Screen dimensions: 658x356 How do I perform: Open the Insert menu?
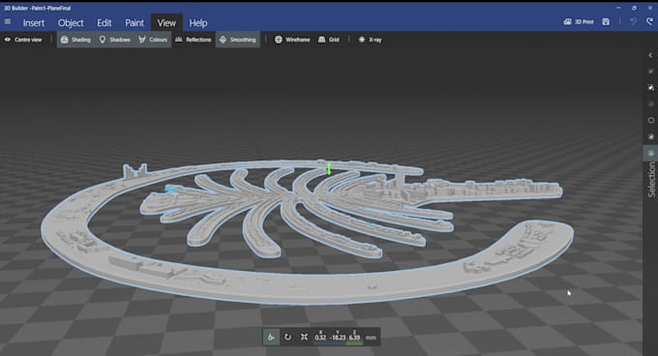(34, 23)
